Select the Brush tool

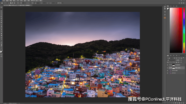click(1, 24)
